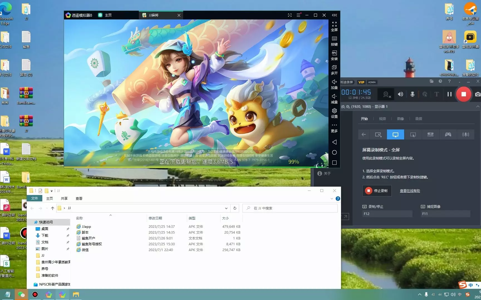Select the 鲨鱼账号授权 file
The image size is (481, 300).
pos(89,244)
